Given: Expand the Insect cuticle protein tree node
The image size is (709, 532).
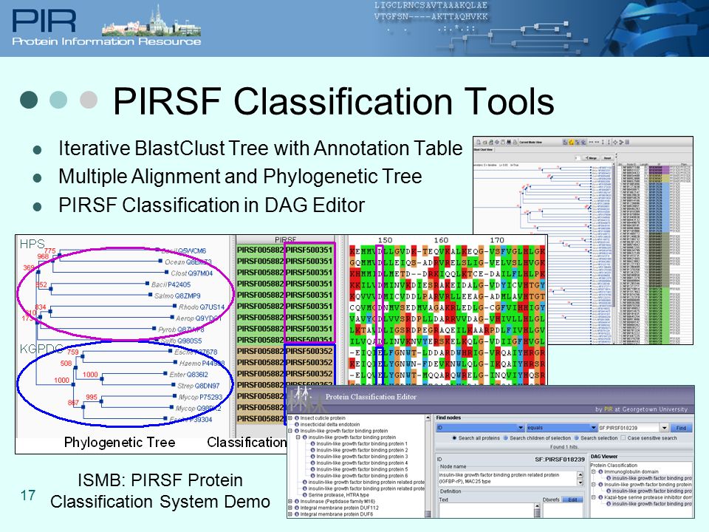Looking at the screenshot, I should [290, 418].
